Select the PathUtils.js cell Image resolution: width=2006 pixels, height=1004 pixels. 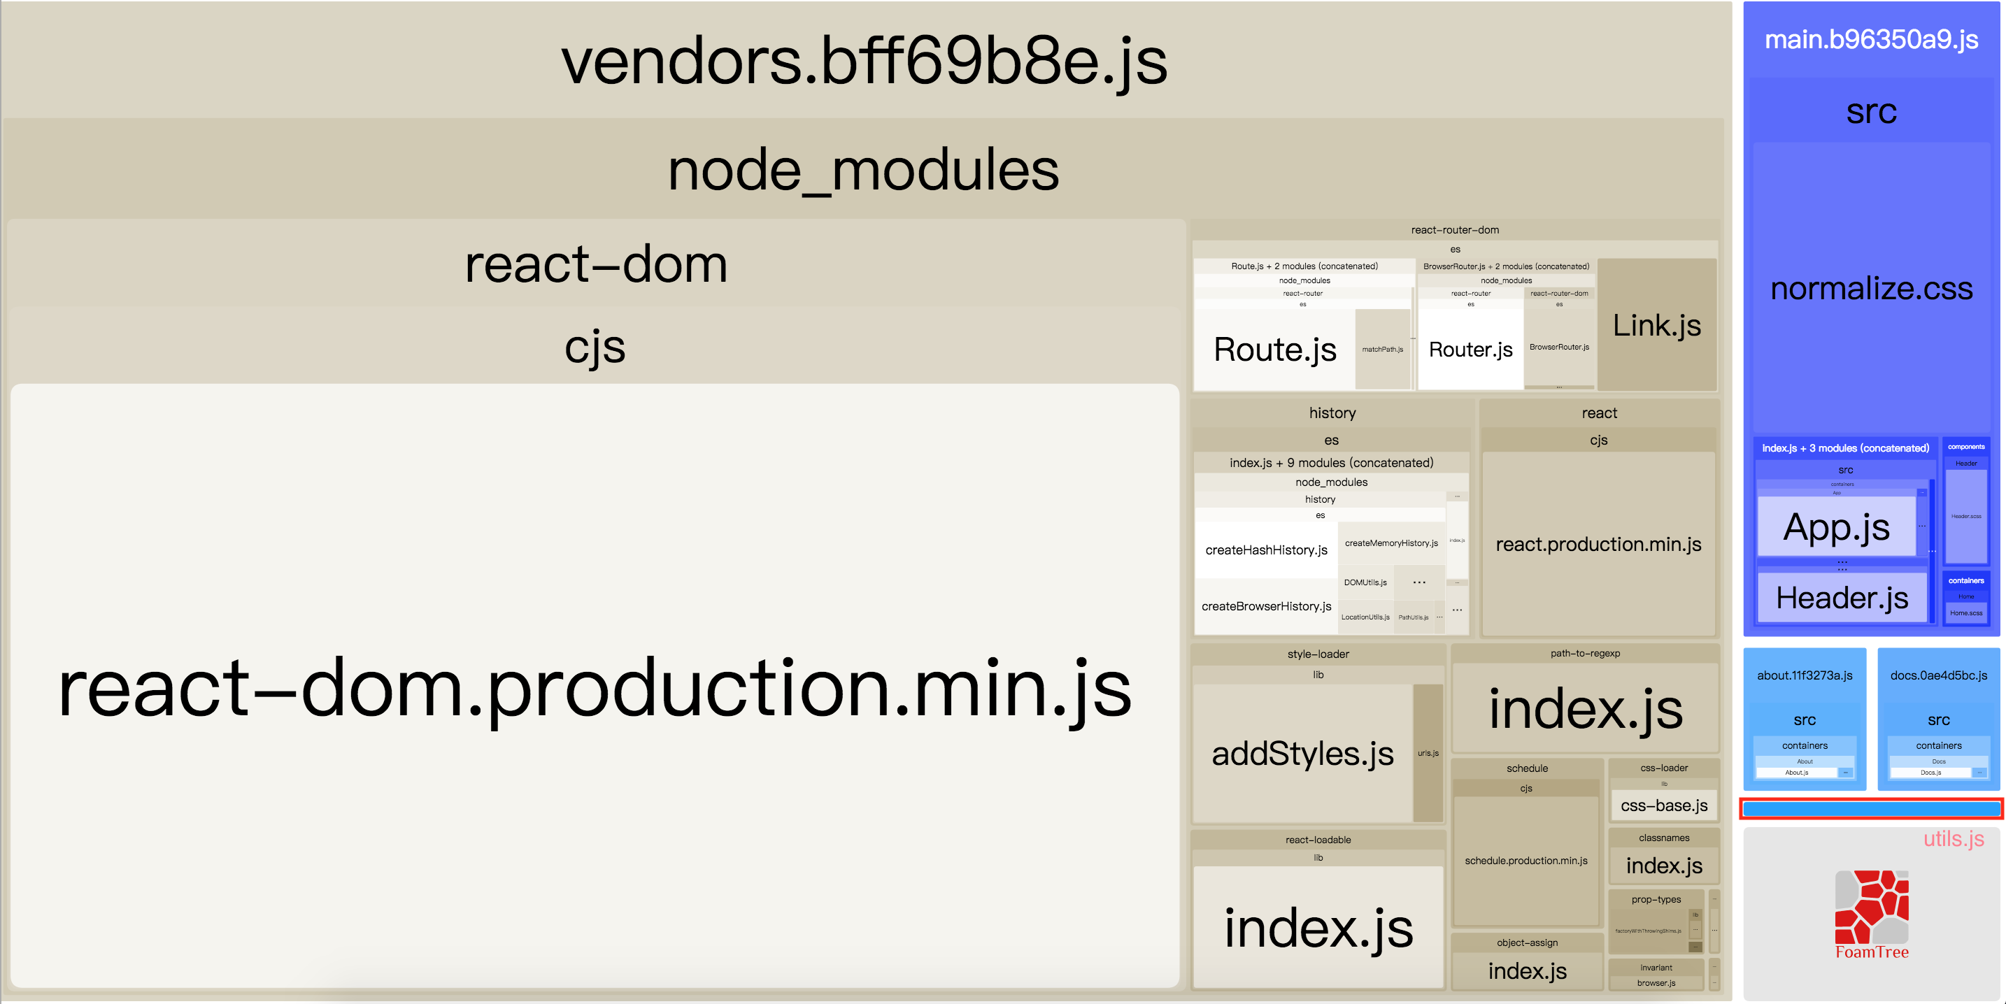tap(1414, 617)
